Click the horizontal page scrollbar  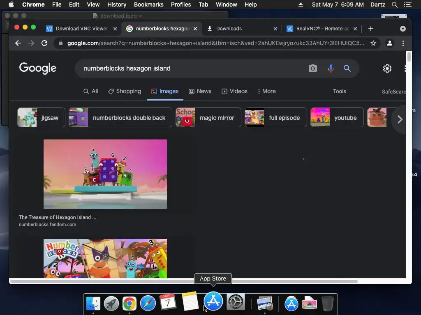point(184,281)
